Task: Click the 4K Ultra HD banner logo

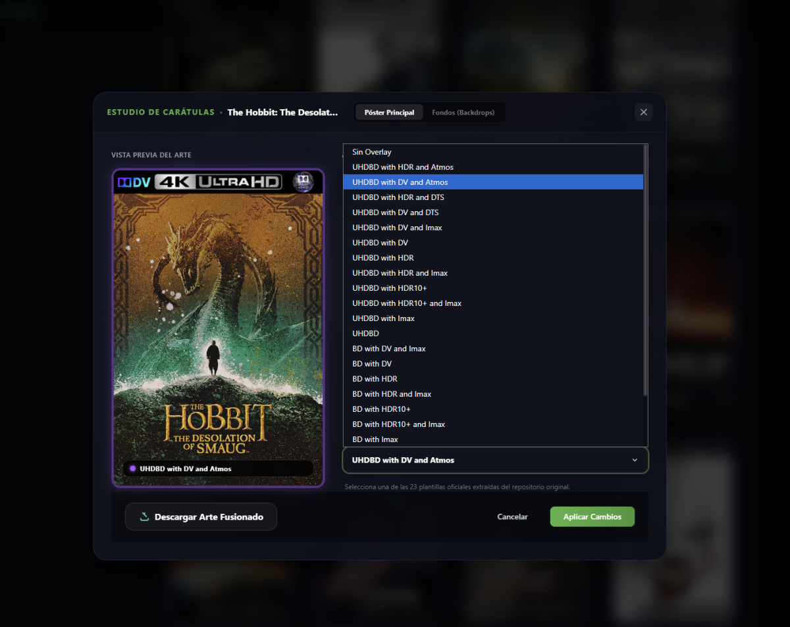Action: 219,182
